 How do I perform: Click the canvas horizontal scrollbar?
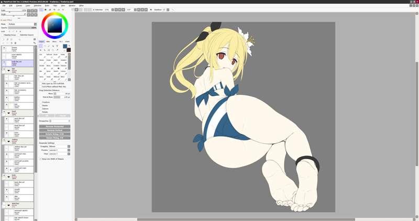coord(246,219)
